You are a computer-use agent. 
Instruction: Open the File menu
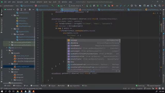pos(5,2)
